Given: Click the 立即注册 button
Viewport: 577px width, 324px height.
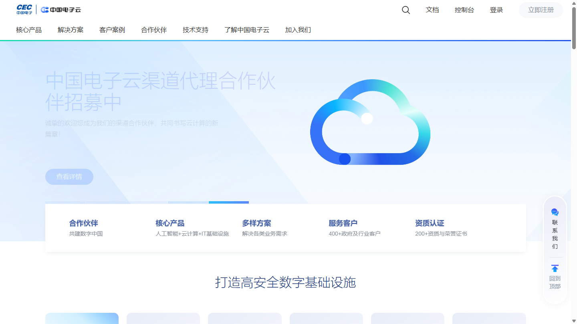Looking at the screenshot, I should (541, 10).
